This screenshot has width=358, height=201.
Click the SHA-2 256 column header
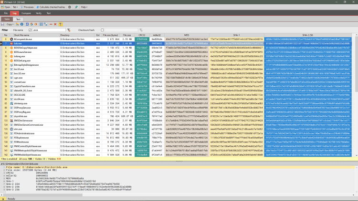[x=307, y=35]
